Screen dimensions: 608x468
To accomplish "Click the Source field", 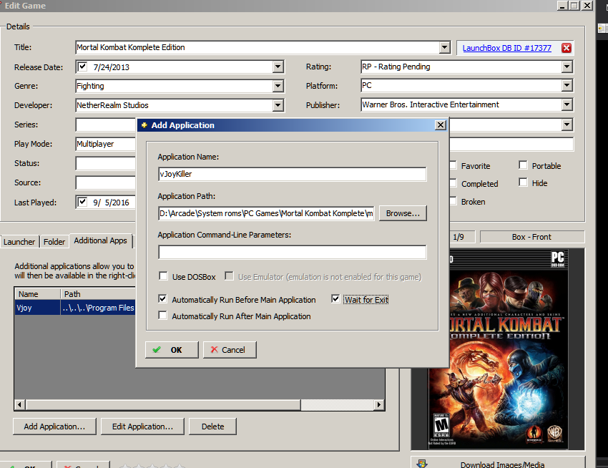I will click(x=106, y=182).
